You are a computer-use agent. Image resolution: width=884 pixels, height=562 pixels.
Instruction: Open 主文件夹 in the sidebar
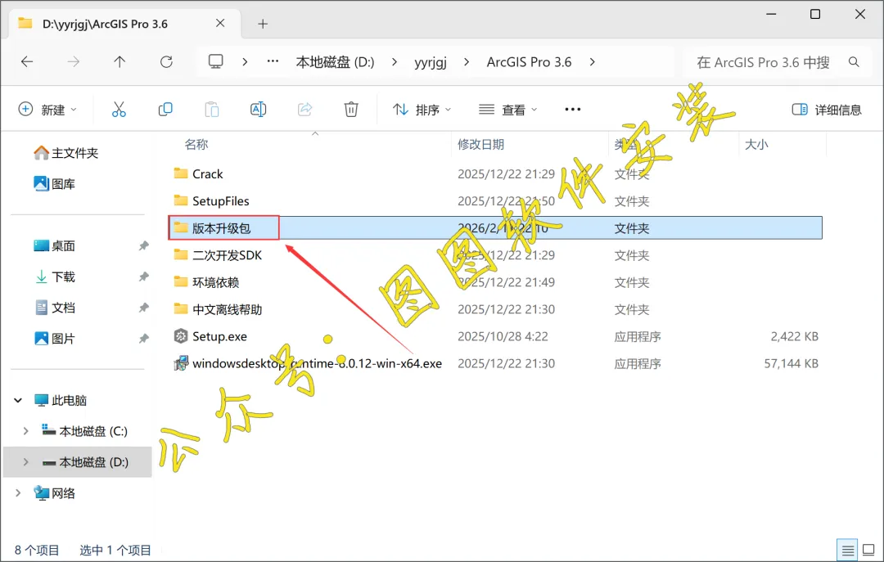point(66,153)
